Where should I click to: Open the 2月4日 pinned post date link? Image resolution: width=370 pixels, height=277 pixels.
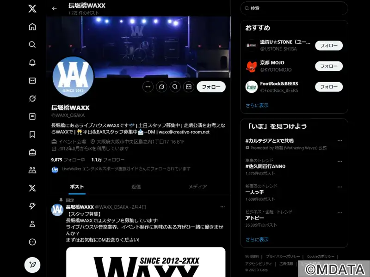click(139, 207)
